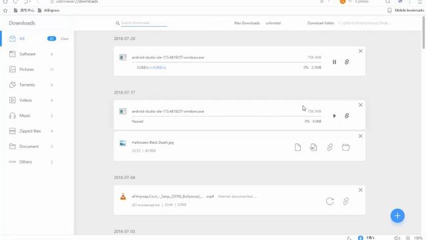Screen dimensions: 426x240
Task: Click the 100% zoom level indicator
Action: pyautogui.click(x=418, y=238)
